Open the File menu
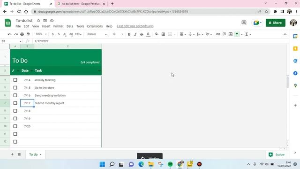Image resolution: width=300 pixels, height=169 pixels. [18, 26]
